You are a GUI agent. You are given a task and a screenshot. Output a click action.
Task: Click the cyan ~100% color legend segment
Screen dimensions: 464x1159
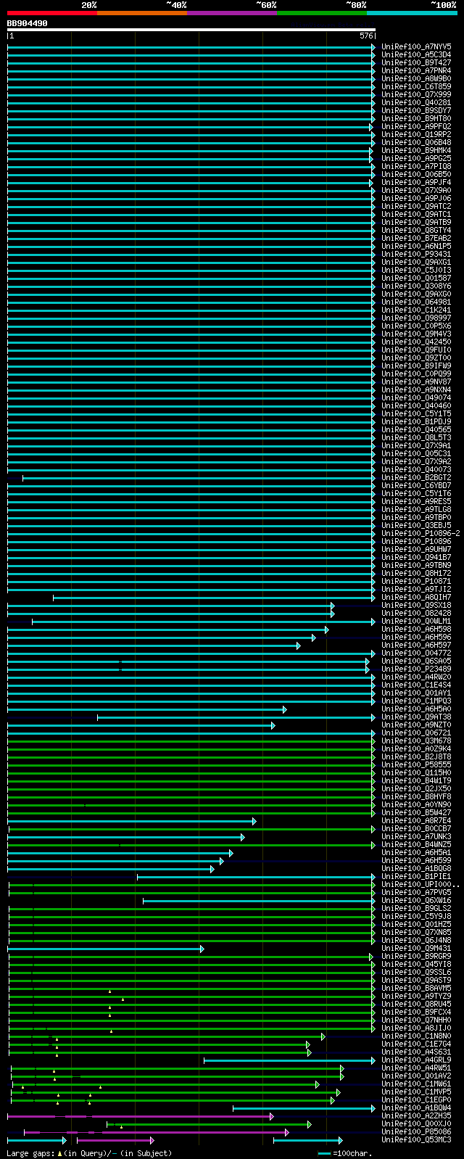click(x=412, y=12)
